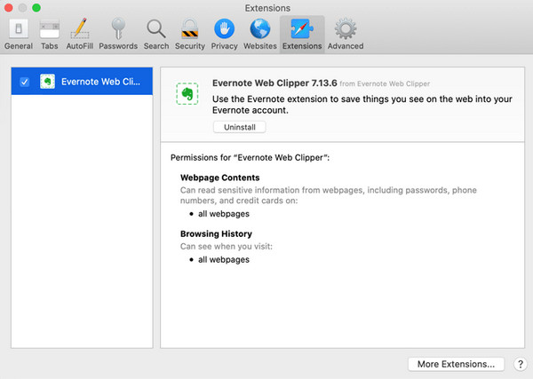This screenshot has height=379, width=533.
Task: Click the Uninstall button
Action: [x=240, y=127]
